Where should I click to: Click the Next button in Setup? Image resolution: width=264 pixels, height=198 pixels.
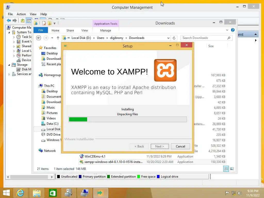[160, 146]
